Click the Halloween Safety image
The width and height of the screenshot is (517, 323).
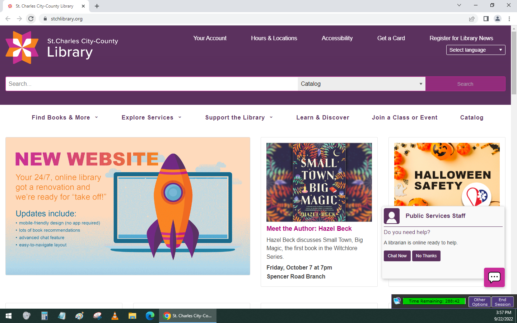coord(447,174)
